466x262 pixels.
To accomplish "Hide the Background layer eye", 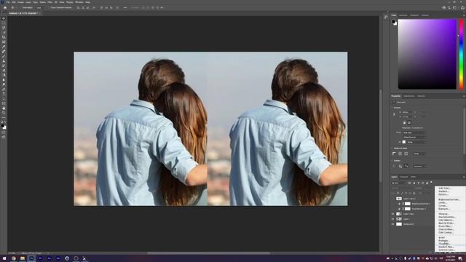I will click(392, 224).
